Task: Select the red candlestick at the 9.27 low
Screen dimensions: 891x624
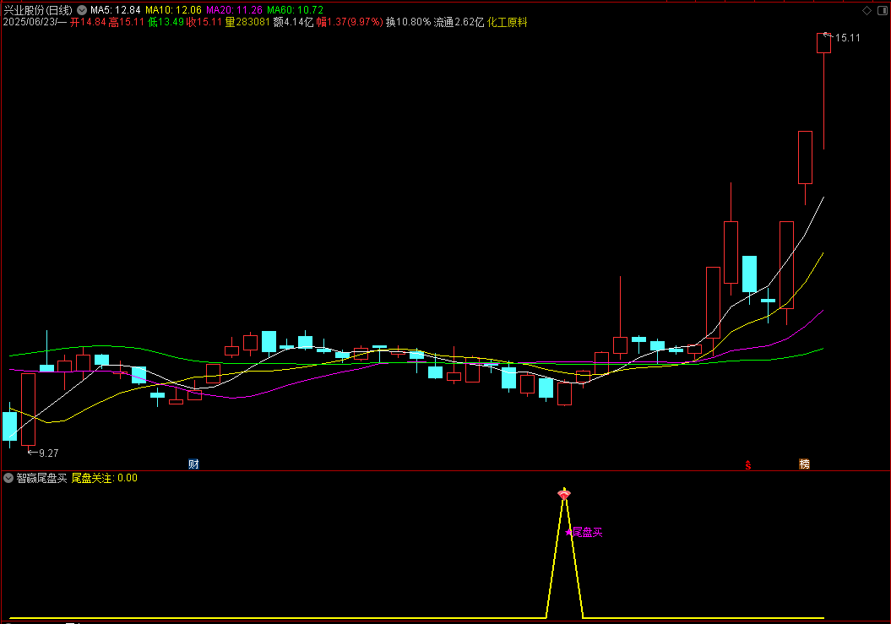Action: pos(29,409)
